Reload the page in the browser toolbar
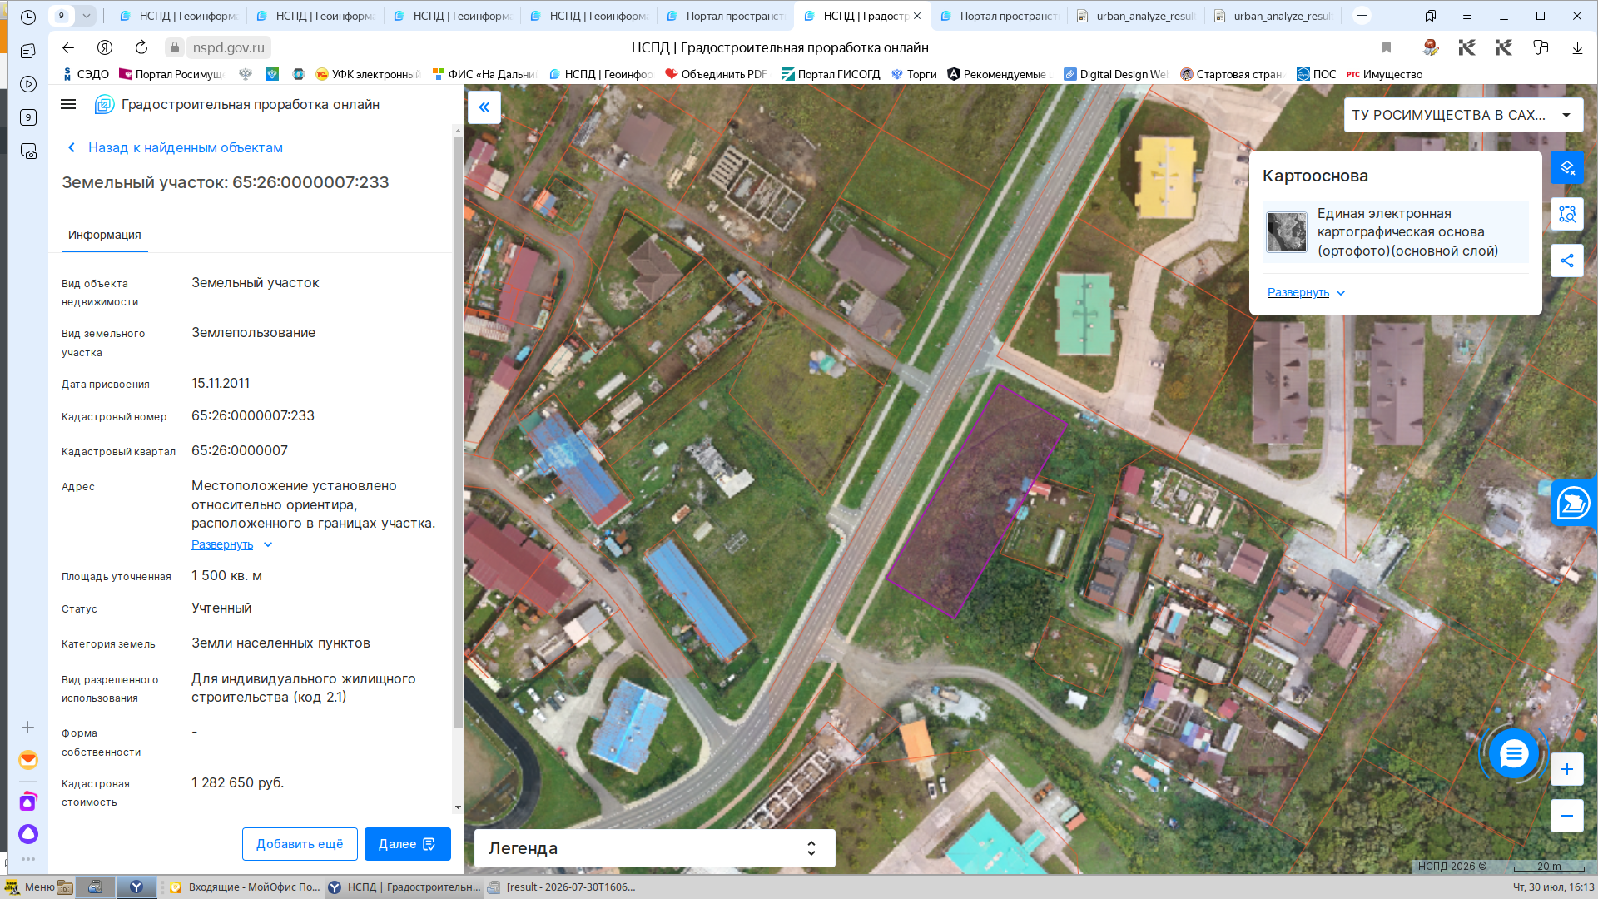This screenshot has width=1598, height=899. [141, 47]
